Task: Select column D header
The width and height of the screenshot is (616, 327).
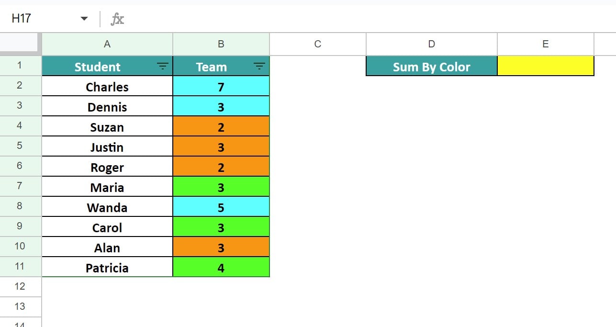Action: (431, 44)
